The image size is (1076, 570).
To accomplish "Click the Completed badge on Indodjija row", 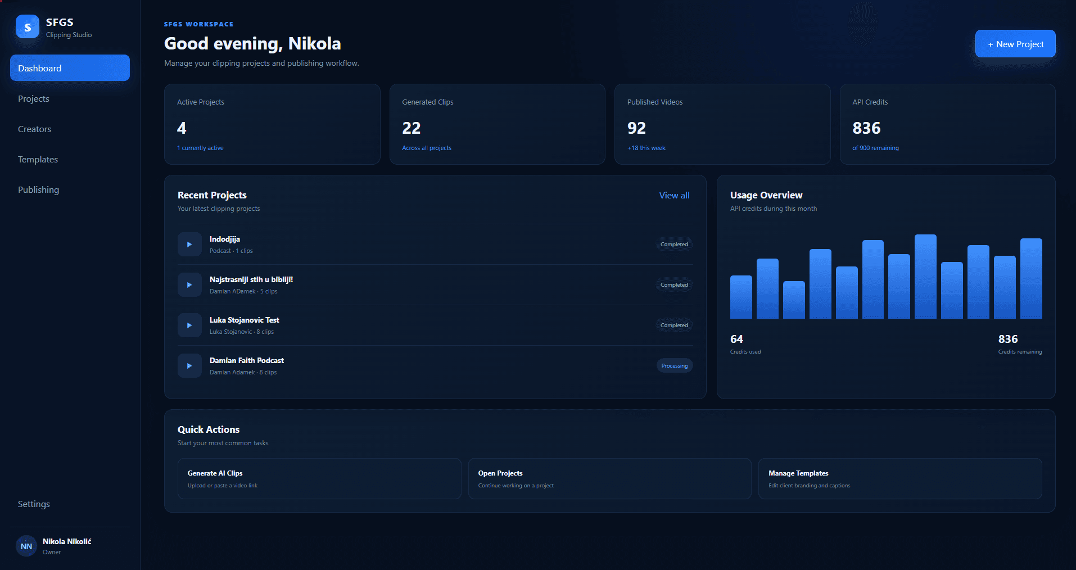I will click(x=674, y=245).
